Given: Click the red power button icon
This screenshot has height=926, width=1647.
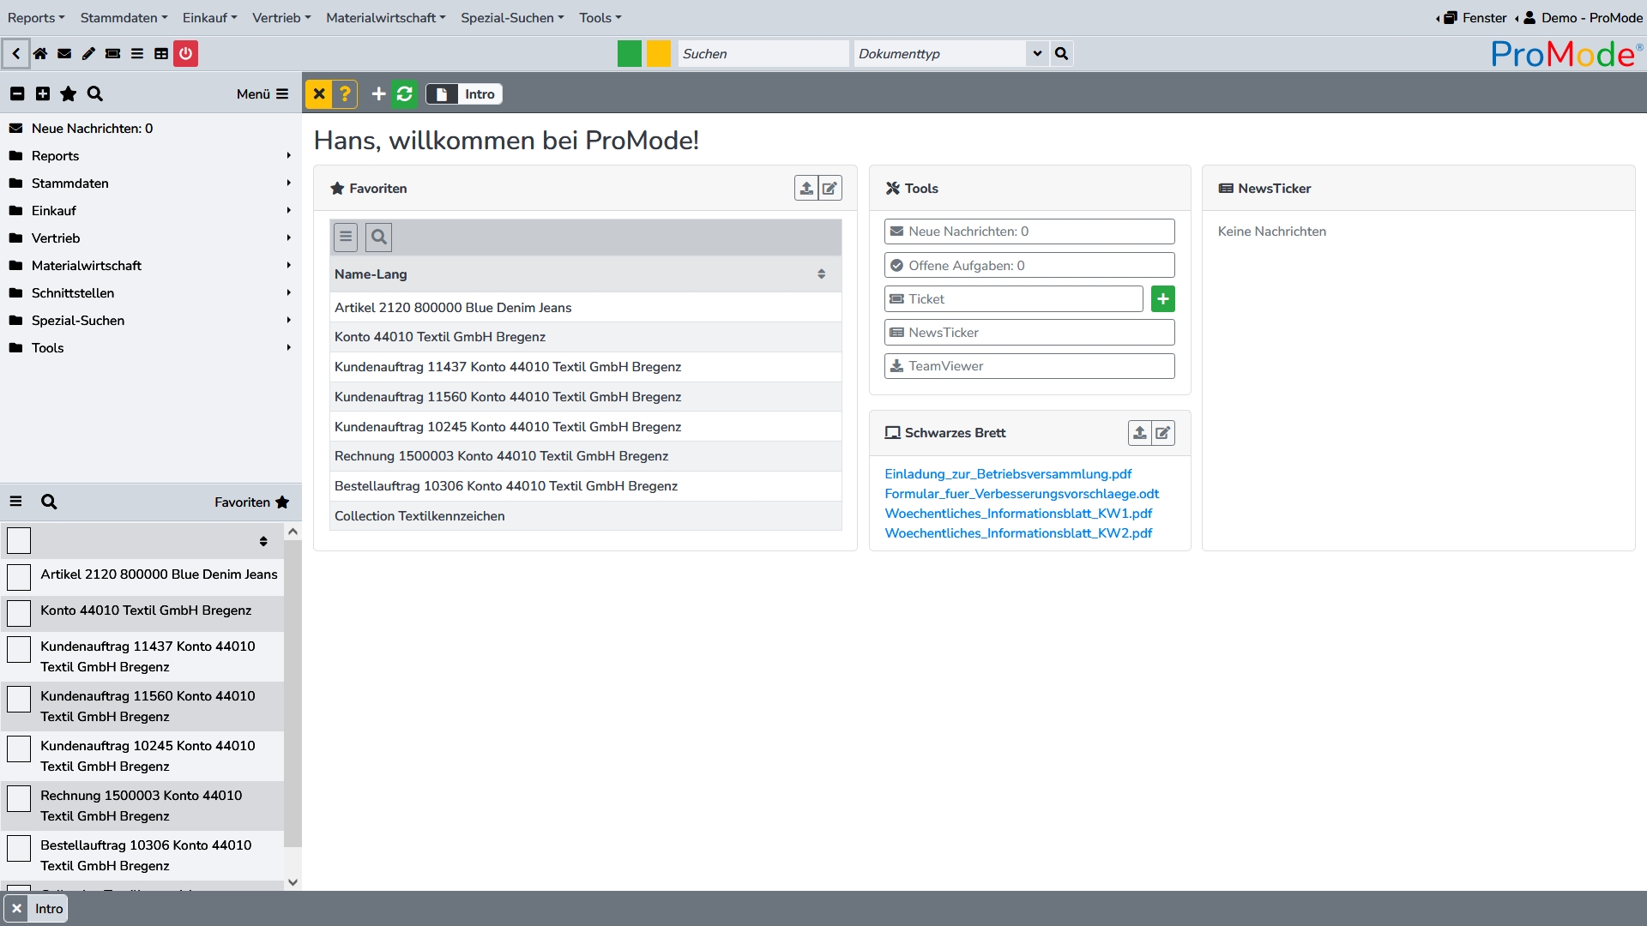Looking at the screenshot, I should (x=185, y=53).
